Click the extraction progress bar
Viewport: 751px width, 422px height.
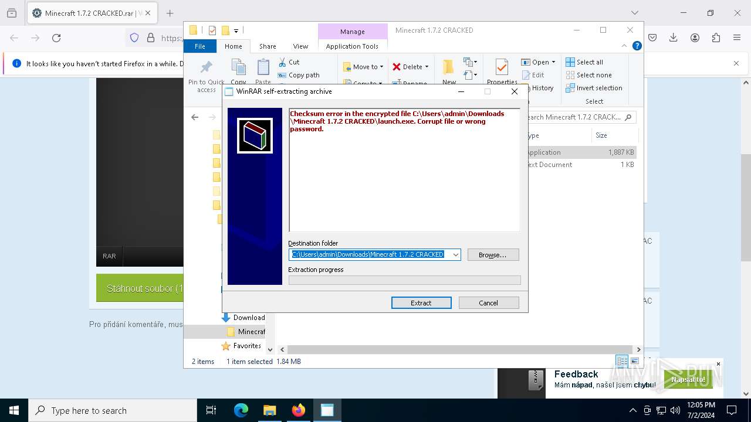[x=404, y=280]
